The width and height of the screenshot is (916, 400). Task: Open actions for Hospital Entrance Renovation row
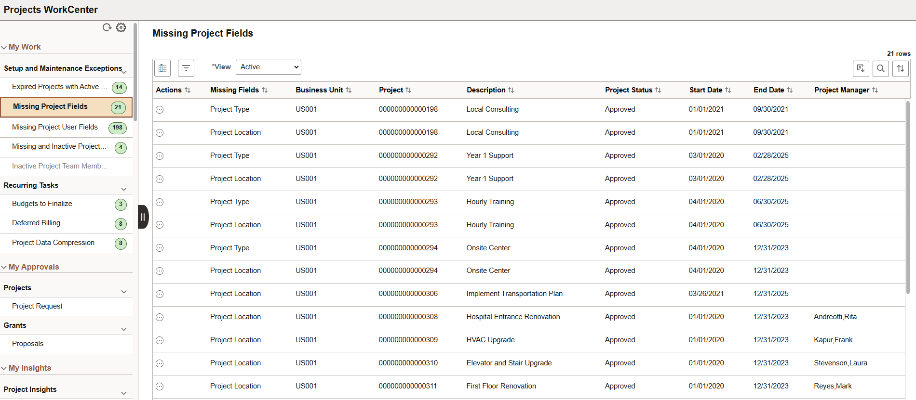pyautogui.click(x=160, y=317)
